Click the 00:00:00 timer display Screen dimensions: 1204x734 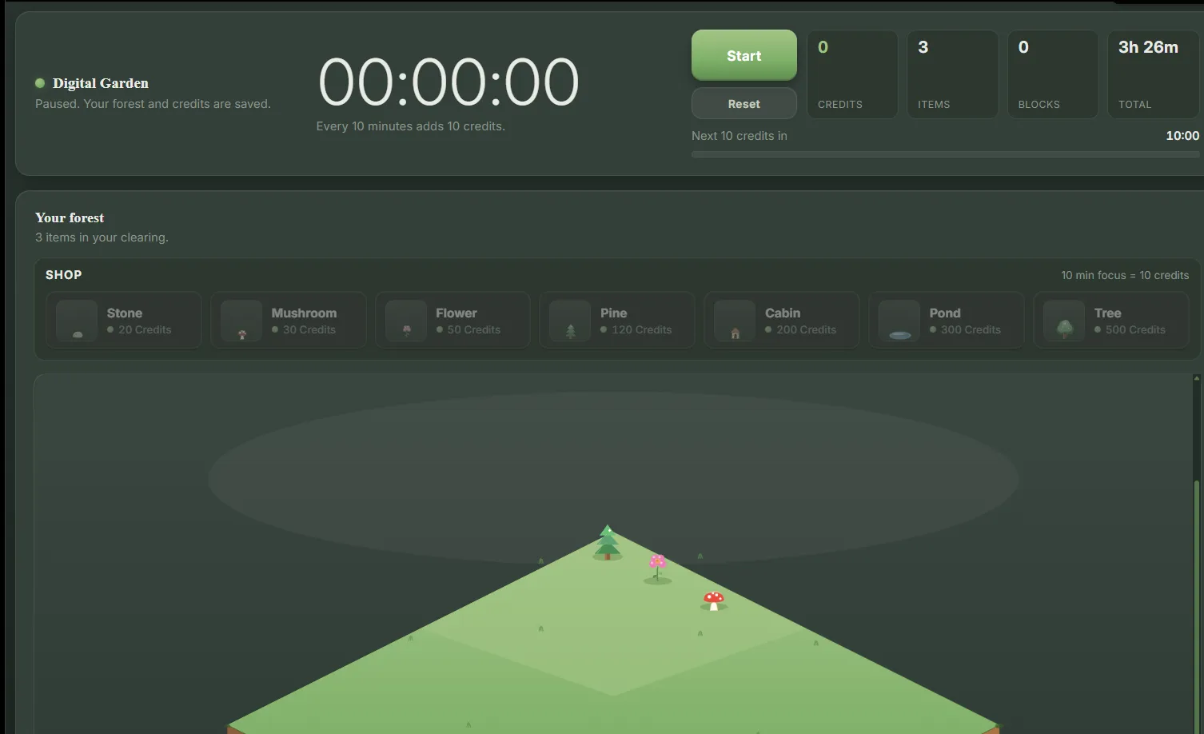pos(449,82)
